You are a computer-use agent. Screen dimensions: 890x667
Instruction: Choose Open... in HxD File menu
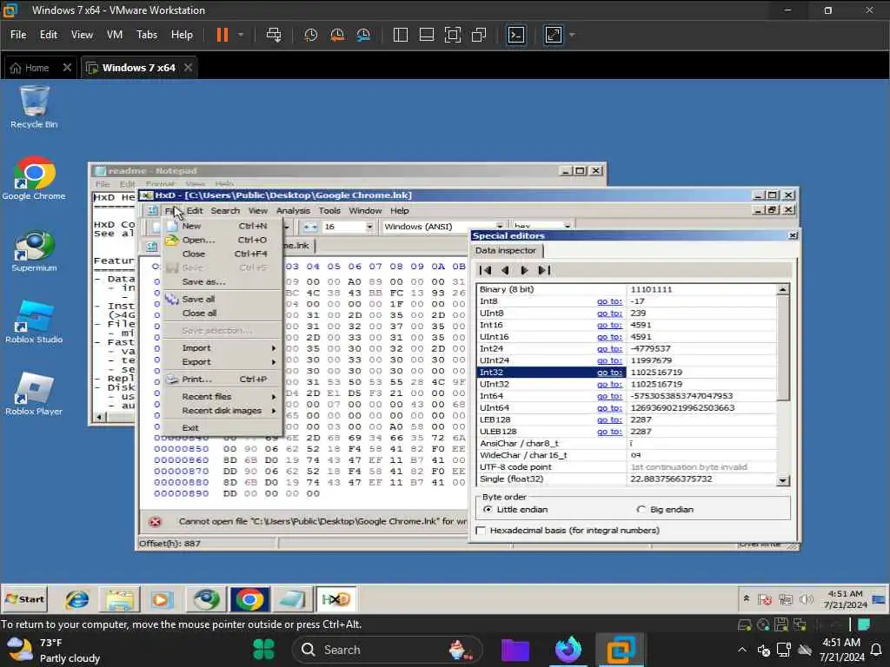[x=222, y=240]
